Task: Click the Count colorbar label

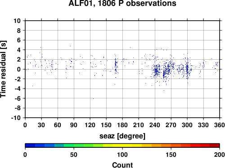Action: tap(122, 165)
